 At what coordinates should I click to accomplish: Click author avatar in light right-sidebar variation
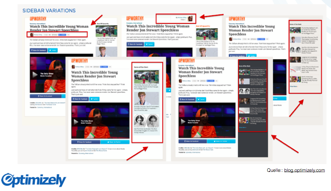pyautogui.click(x=231, y=39)
